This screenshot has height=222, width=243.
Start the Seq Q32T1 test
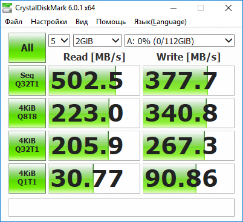[x=27, y=80]
